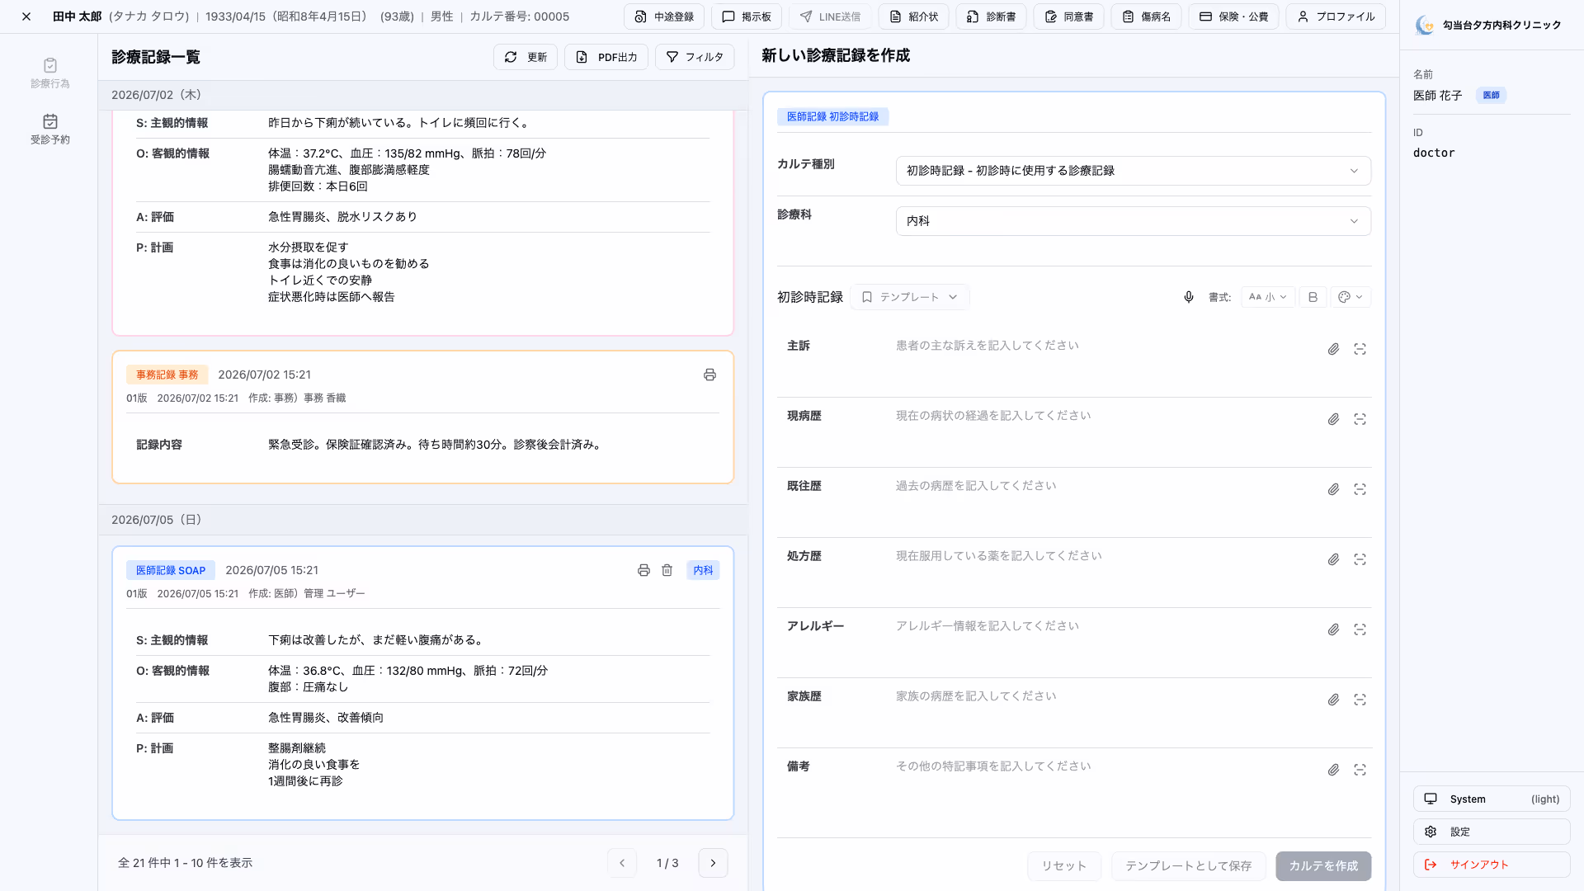Open the フィルタ filter options
Image resolution: width=1584 pixels, height=891 pixels.
[x=695, y=57]
